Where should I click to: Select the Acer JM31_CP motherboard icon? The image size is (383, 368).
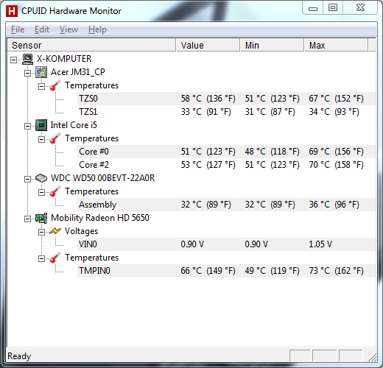tap(41, 72)
